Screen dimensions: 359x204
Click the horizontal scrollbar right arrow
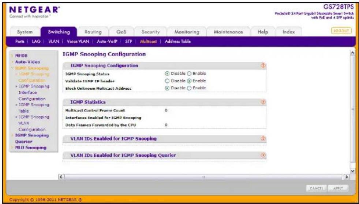tap(347, 177)
